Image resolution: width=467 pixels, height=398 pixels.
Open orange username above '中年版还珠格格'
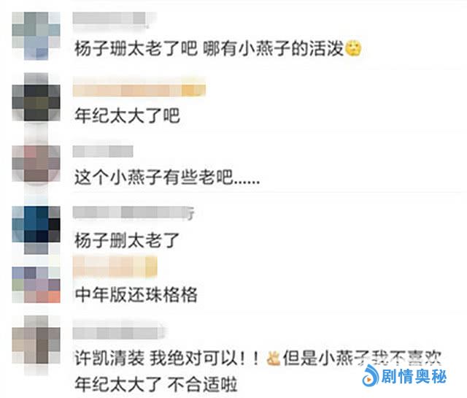tap(115, 267)
